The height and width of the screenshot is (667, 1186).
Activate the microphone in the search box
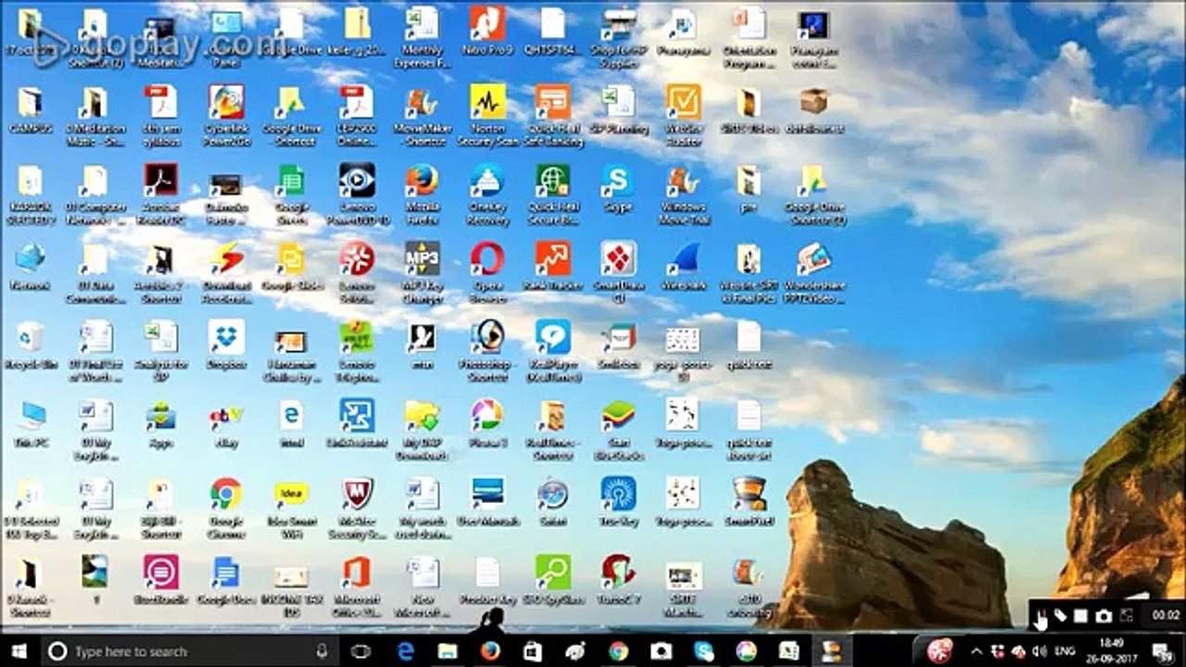322,651
